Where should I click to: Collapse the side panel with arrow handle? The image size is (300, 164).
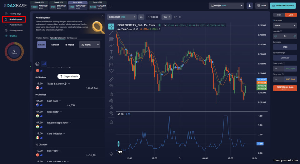tap(30, 67)
